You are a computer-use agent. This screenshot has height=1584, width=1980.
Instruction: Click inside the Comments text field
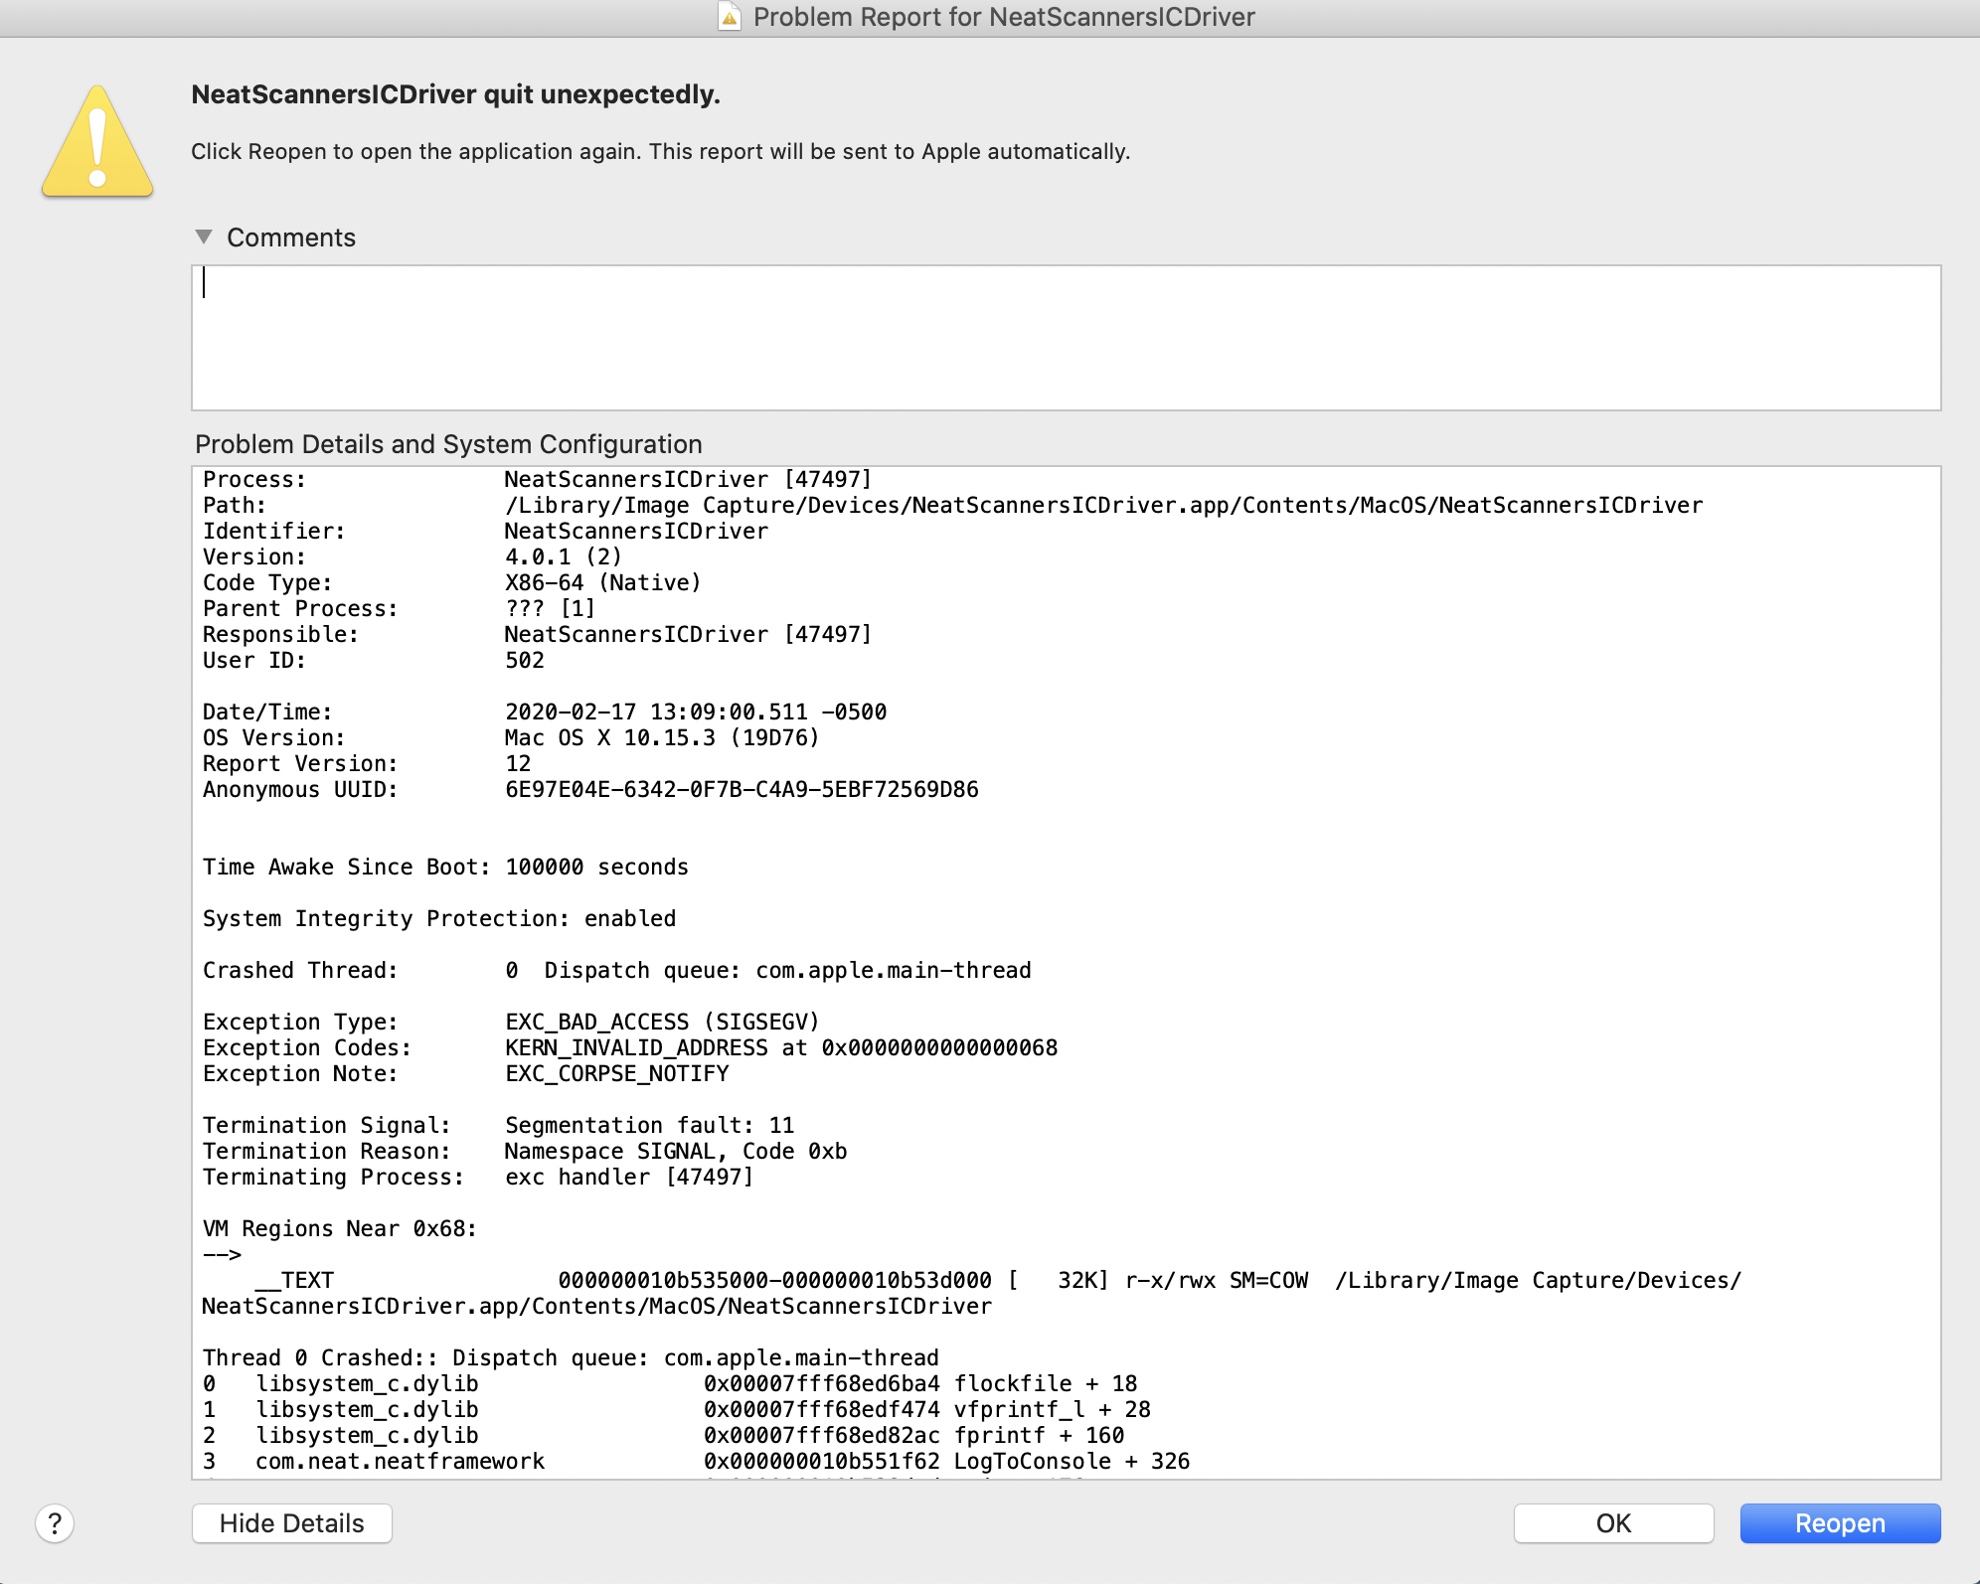(x=1066, y=337)
